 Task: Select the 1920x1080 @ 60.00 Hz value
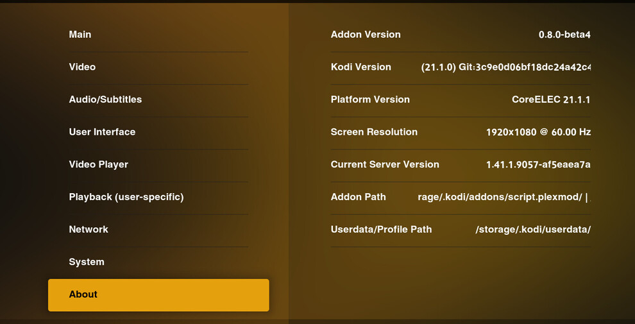tap(538, 132)
